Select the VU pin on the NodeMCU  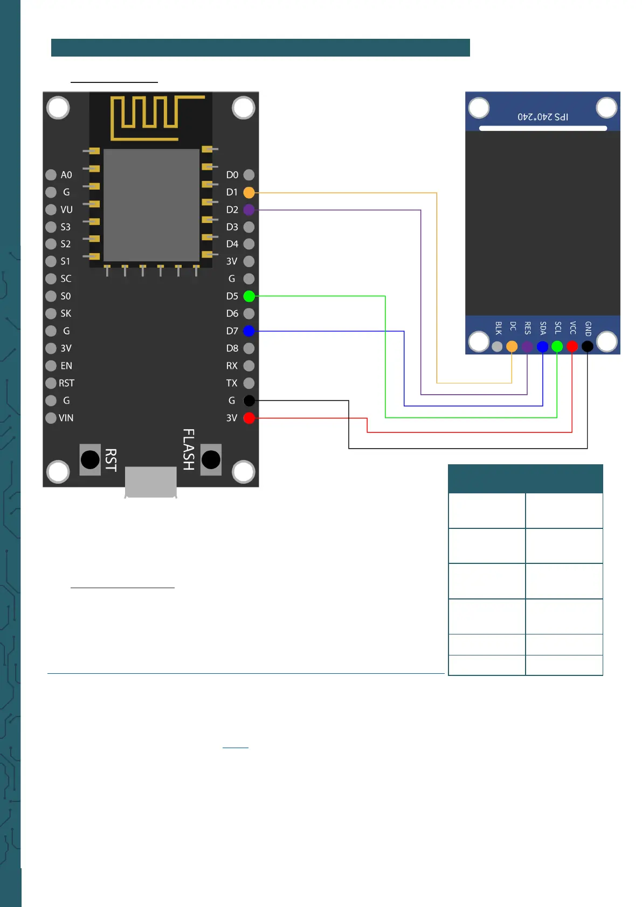point(51,210)
